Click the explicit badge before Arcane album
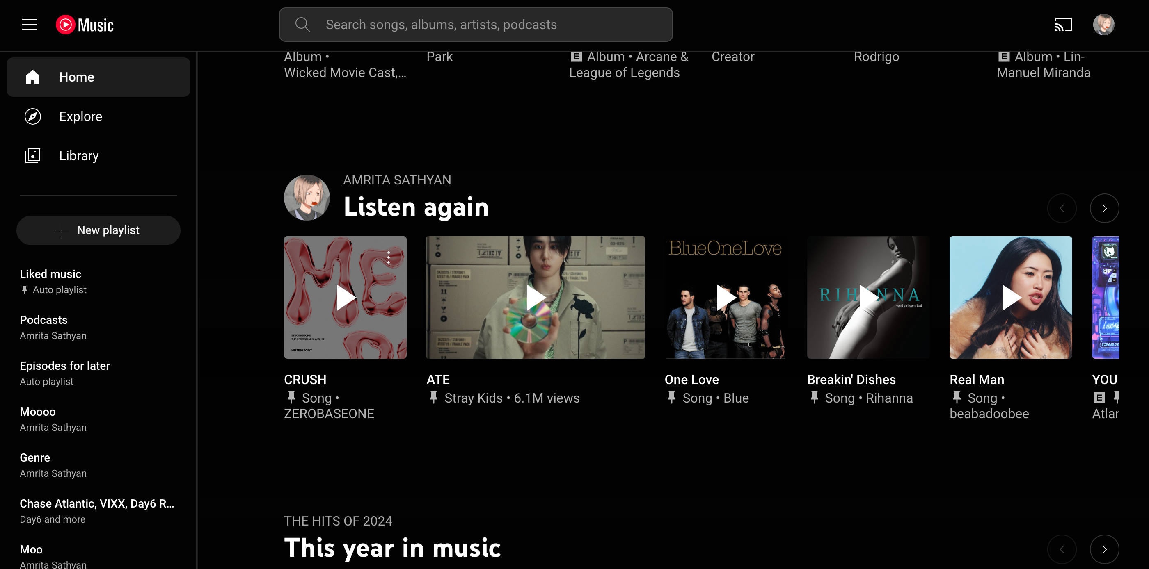The height and width of the screenshot is (569, 1149). (x=576, y=57)
